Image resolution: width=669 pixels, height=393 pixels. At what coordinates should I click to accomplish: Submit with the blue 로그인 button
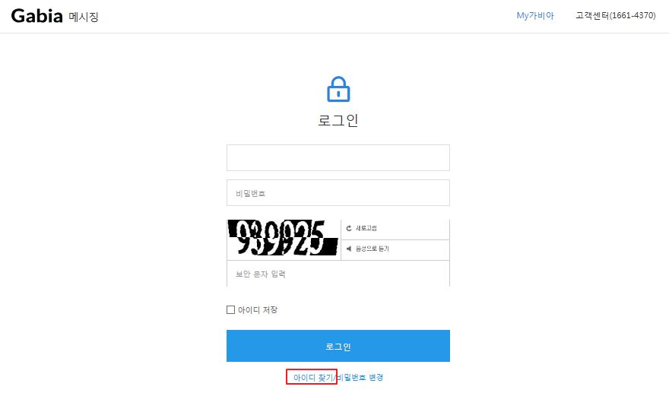pyautogui.click(x=338, y=346)
